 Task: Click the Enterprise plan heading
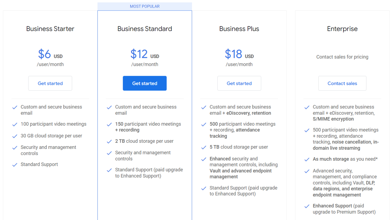click(342, 29)
